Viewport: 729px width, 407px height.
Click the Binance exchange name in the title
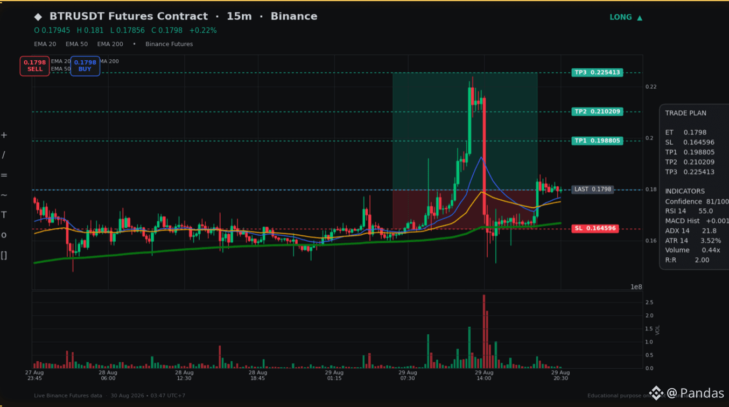[294, 17]
